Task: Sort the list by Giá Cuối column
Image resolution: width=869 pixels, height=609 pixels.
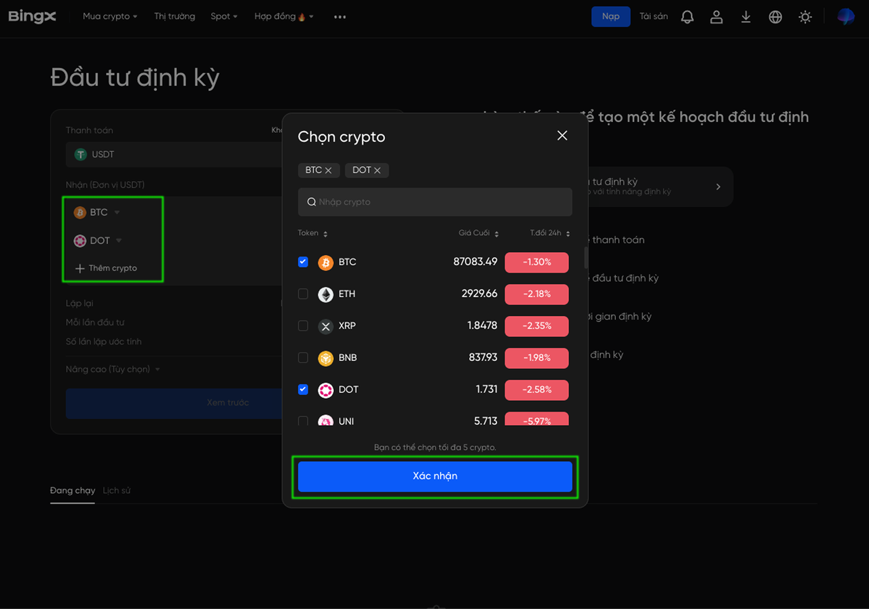Action: [x=478, y=233]
